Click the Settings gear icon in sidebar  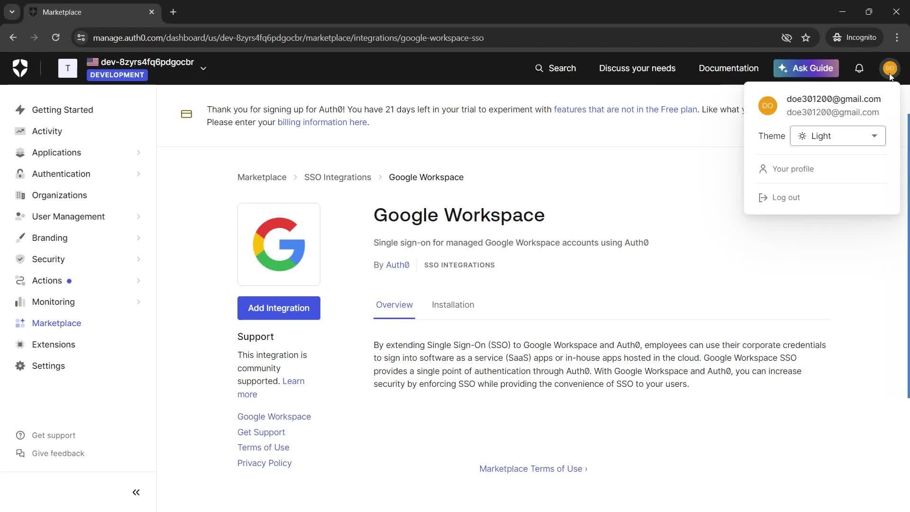tap(20, 366)
